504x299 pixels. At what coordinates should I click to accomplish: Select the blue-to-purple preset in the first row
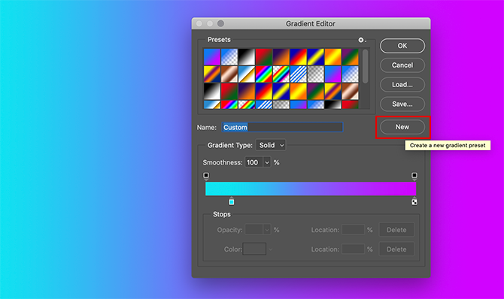(x=212, y=57)
